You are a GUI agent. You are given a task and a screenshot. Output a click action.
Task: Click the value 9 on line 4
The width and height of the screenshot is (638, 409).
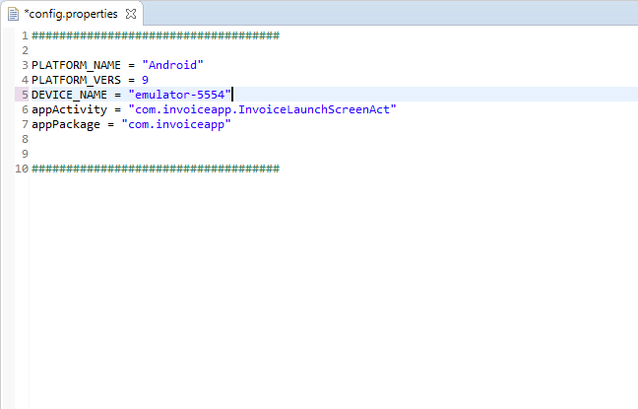tap(145, 80)
